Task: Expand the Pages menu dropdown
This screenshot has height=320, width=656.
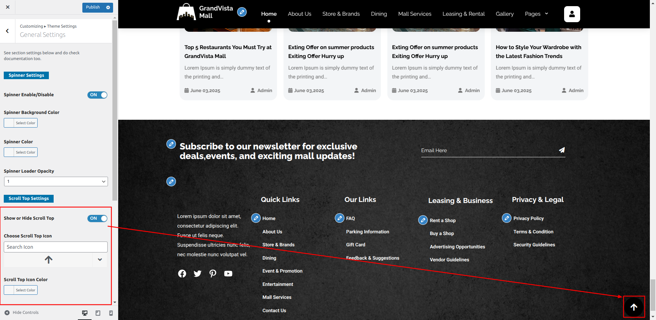Action: (x=536, y=14)
